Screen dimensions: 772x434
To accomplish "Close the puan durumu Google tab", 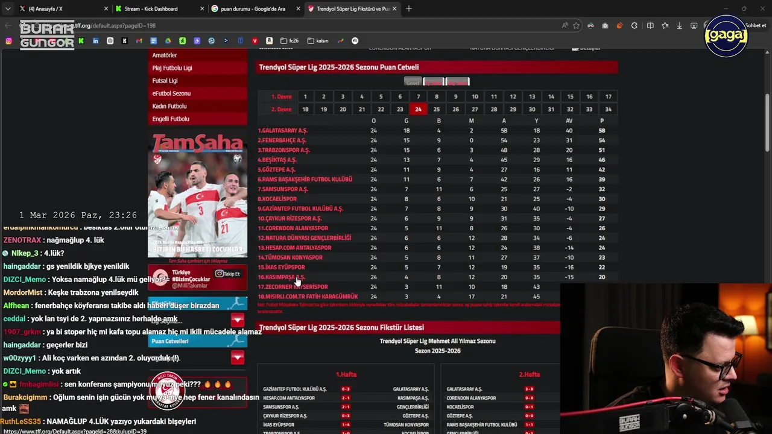I will pyautogui.click(x=298, y=8).
